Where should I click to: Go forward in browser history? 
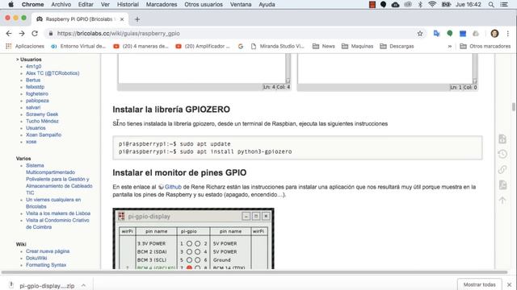[22, 34]
